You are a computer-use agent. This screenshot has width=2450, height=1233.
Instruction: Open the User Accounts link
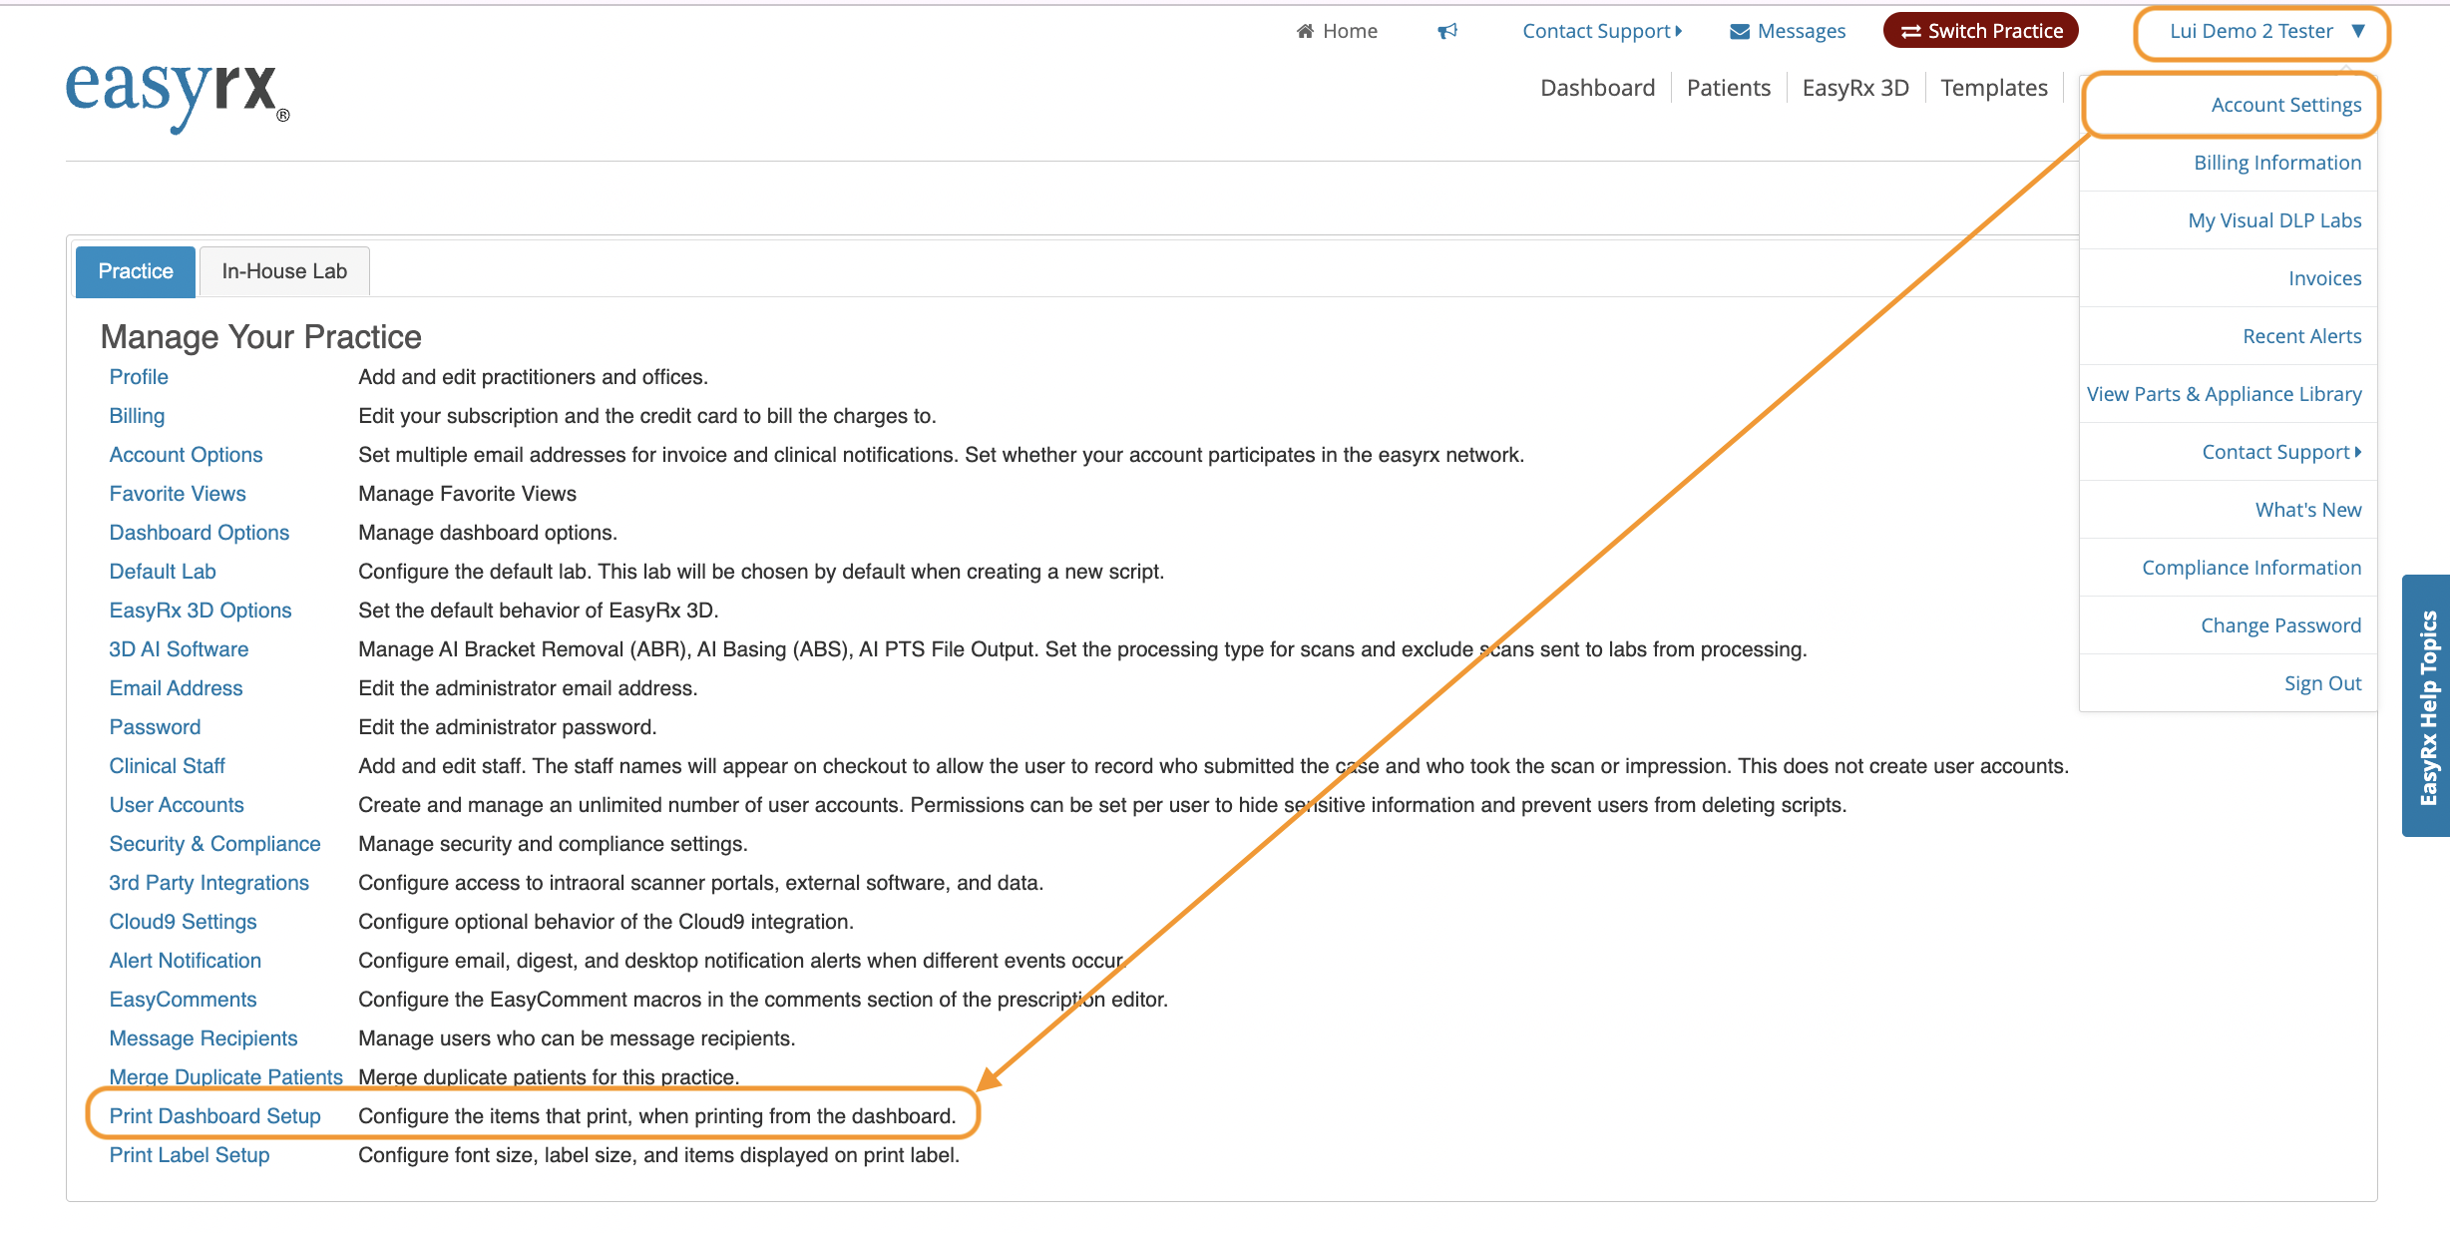pyautogui.click(x=177, y=805)
